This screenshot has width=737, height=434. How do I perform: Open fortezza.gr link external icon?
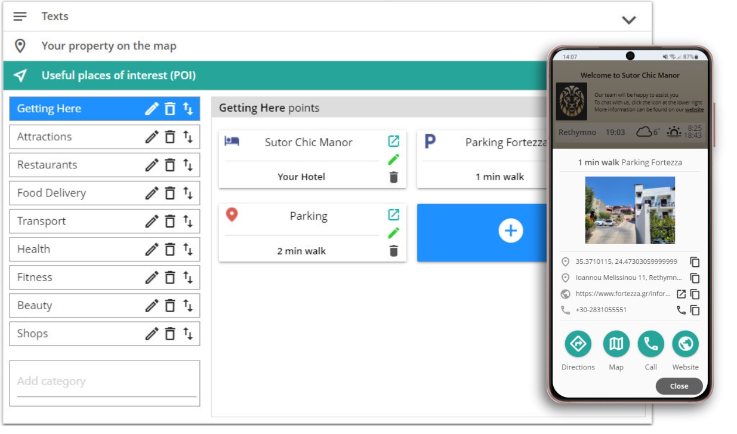[x=681, y=294]
